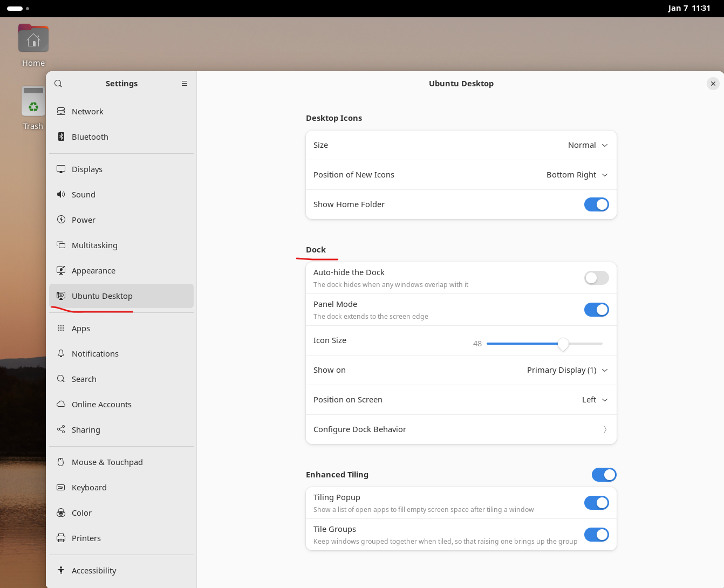Screen dimensions: 724x588
Task: Click the Activities workspace indicator in top bar
Action: (18, 9)
